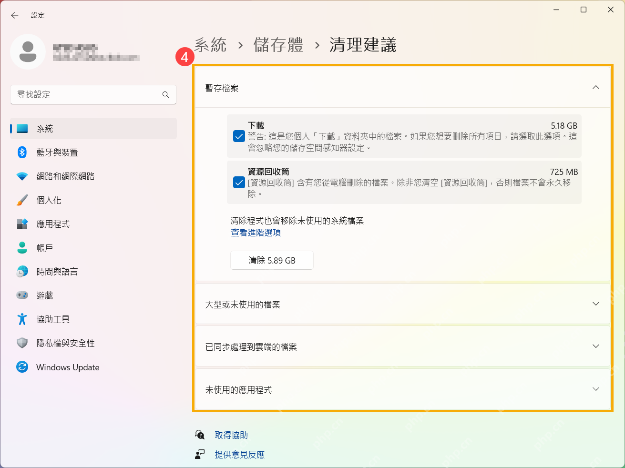The image size is (625, 468).
Task: Uncheck the 下載 checkbox
Action: [239, 136]
